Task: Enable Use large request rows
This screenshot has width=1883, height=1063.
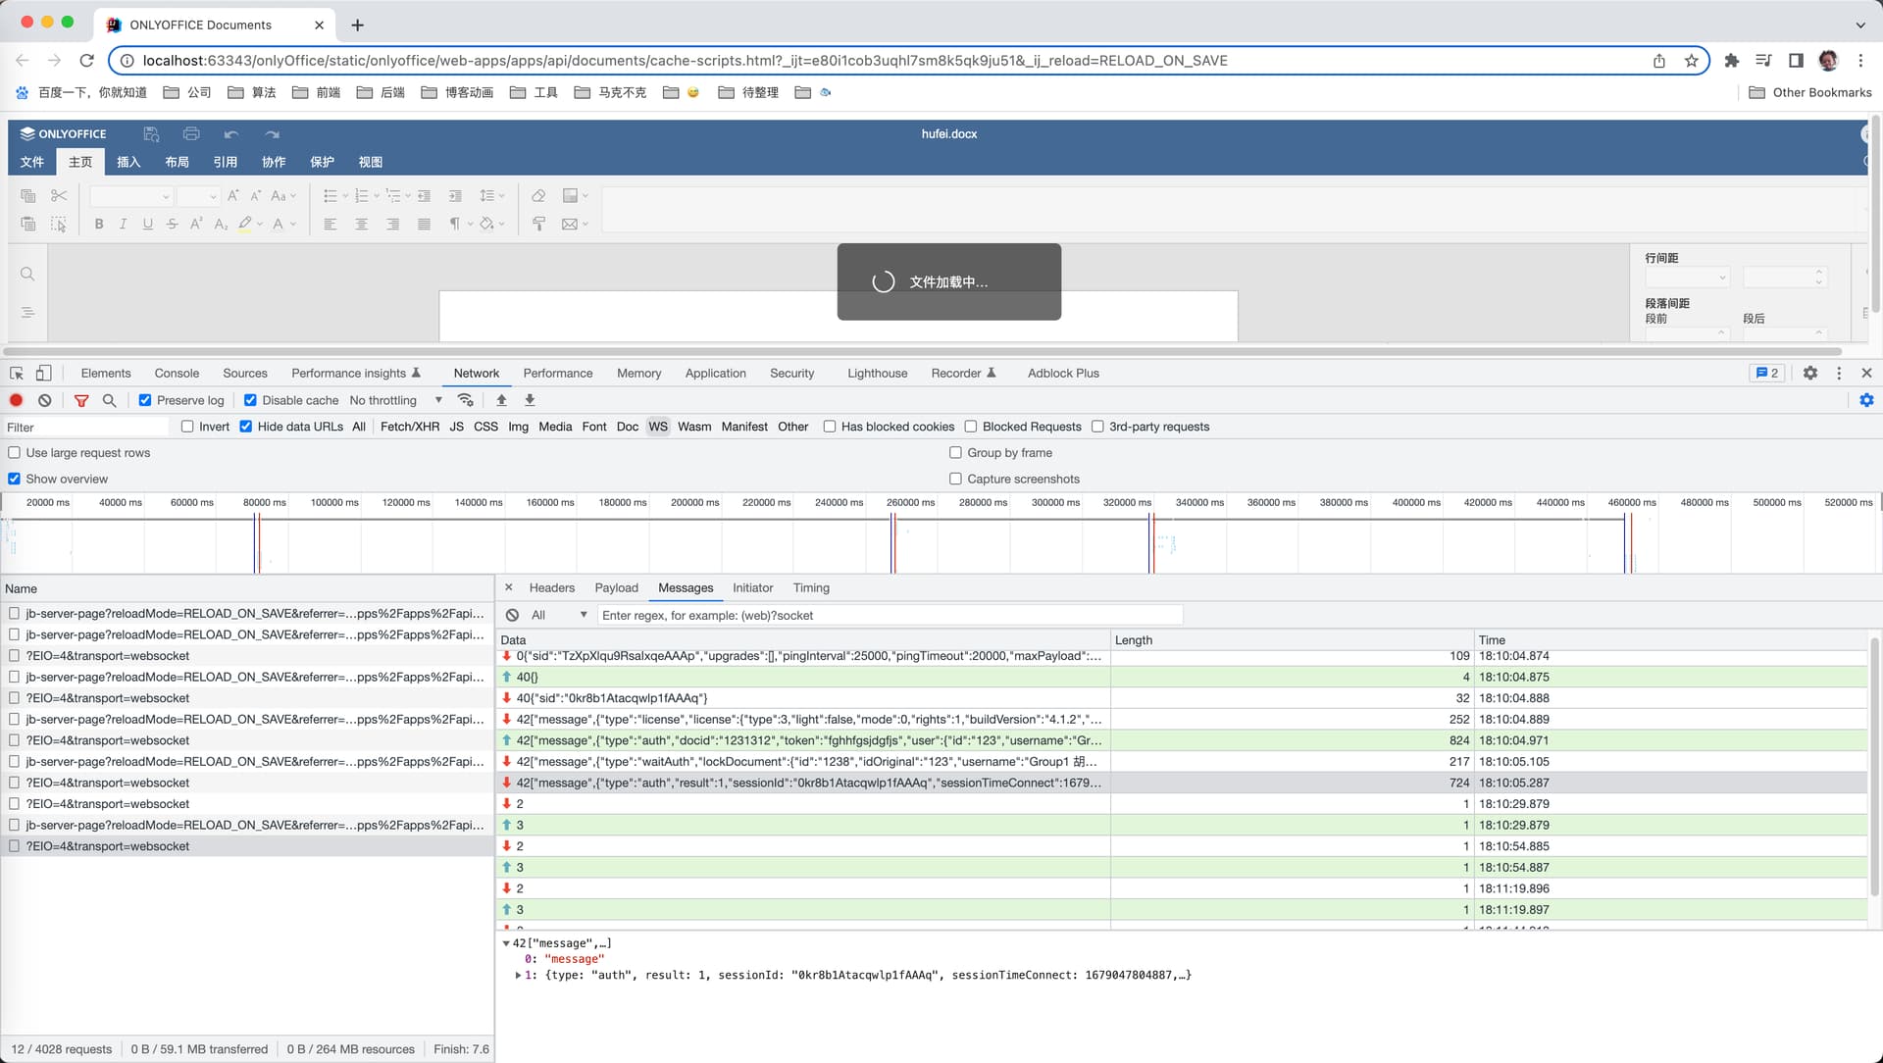Action: 15,453
